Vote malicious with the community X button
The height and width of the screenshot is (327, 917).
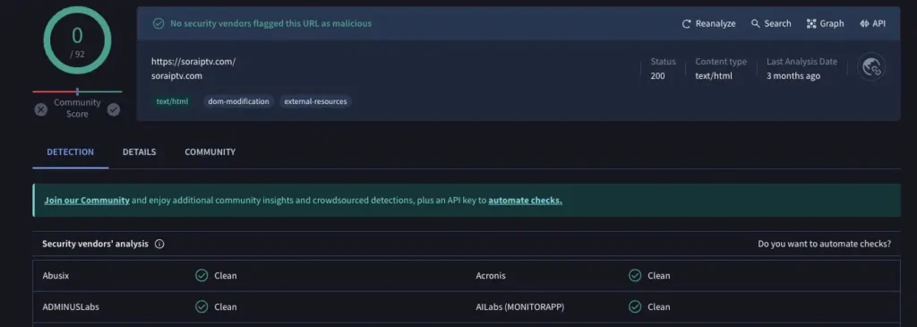point(40,109)
